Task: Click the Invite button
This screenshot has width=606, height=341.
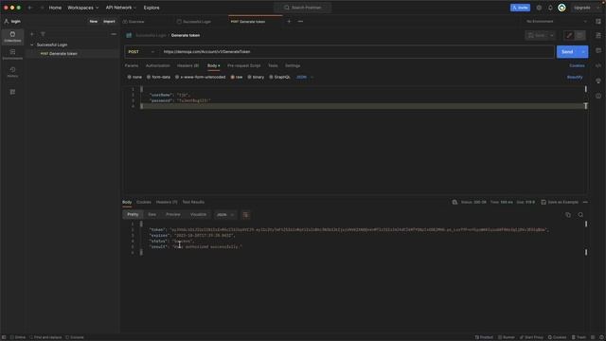Action: (x=520, y=8)
